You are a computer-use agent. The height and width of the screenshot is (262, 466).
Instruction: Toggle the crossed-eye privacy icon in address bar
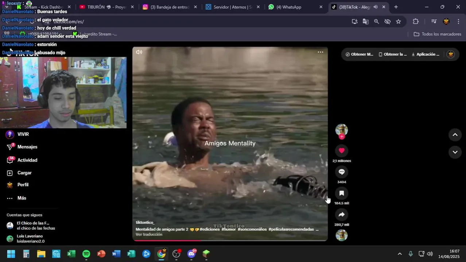click(387, 21)
